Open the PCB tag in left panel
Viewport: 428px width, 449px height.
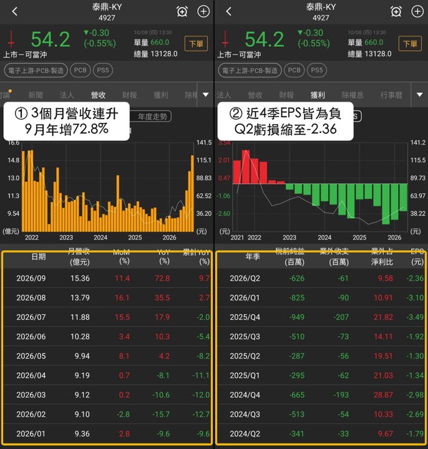pos(80,70)
